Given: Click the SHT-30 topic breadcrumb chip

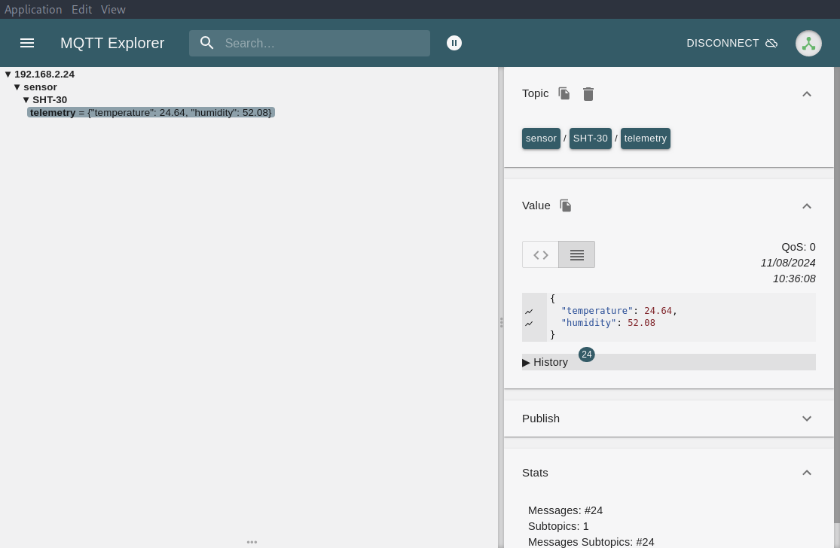Looking at the screenshot, I should (x=590, y=139).
